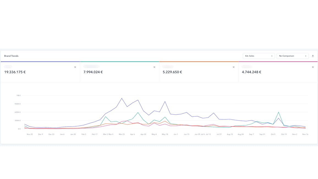Click the 5.229.650 € sales figure
This screenshot has height=179, width=318.
click(172, 72)
